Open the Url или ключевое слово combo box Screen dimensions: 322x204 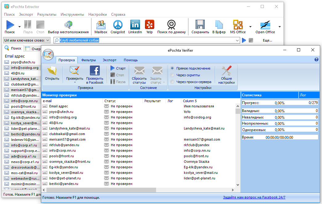coord(27,40)
